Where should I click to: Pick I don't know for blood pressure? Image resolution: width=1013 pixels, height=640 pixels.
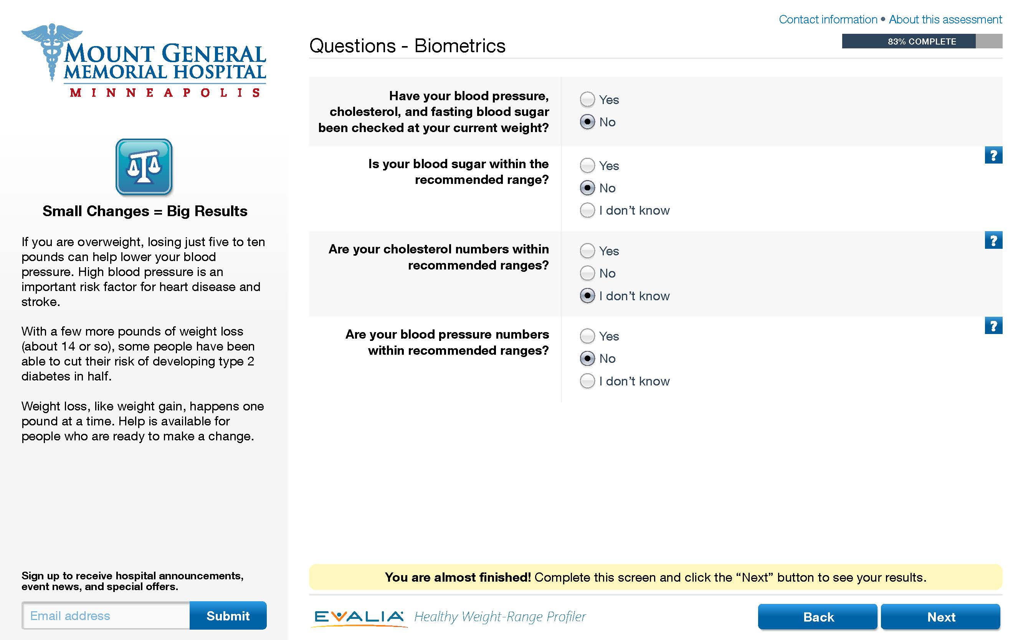pos(587,381)
